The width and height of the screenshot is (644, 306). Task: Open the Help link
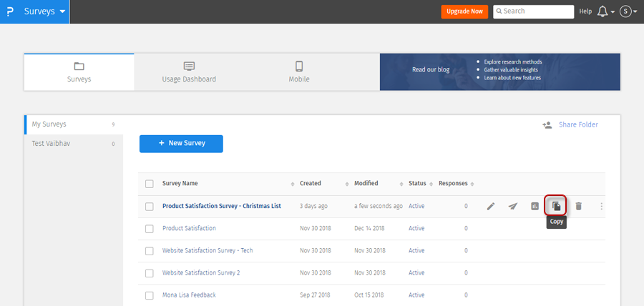(585, 11)
